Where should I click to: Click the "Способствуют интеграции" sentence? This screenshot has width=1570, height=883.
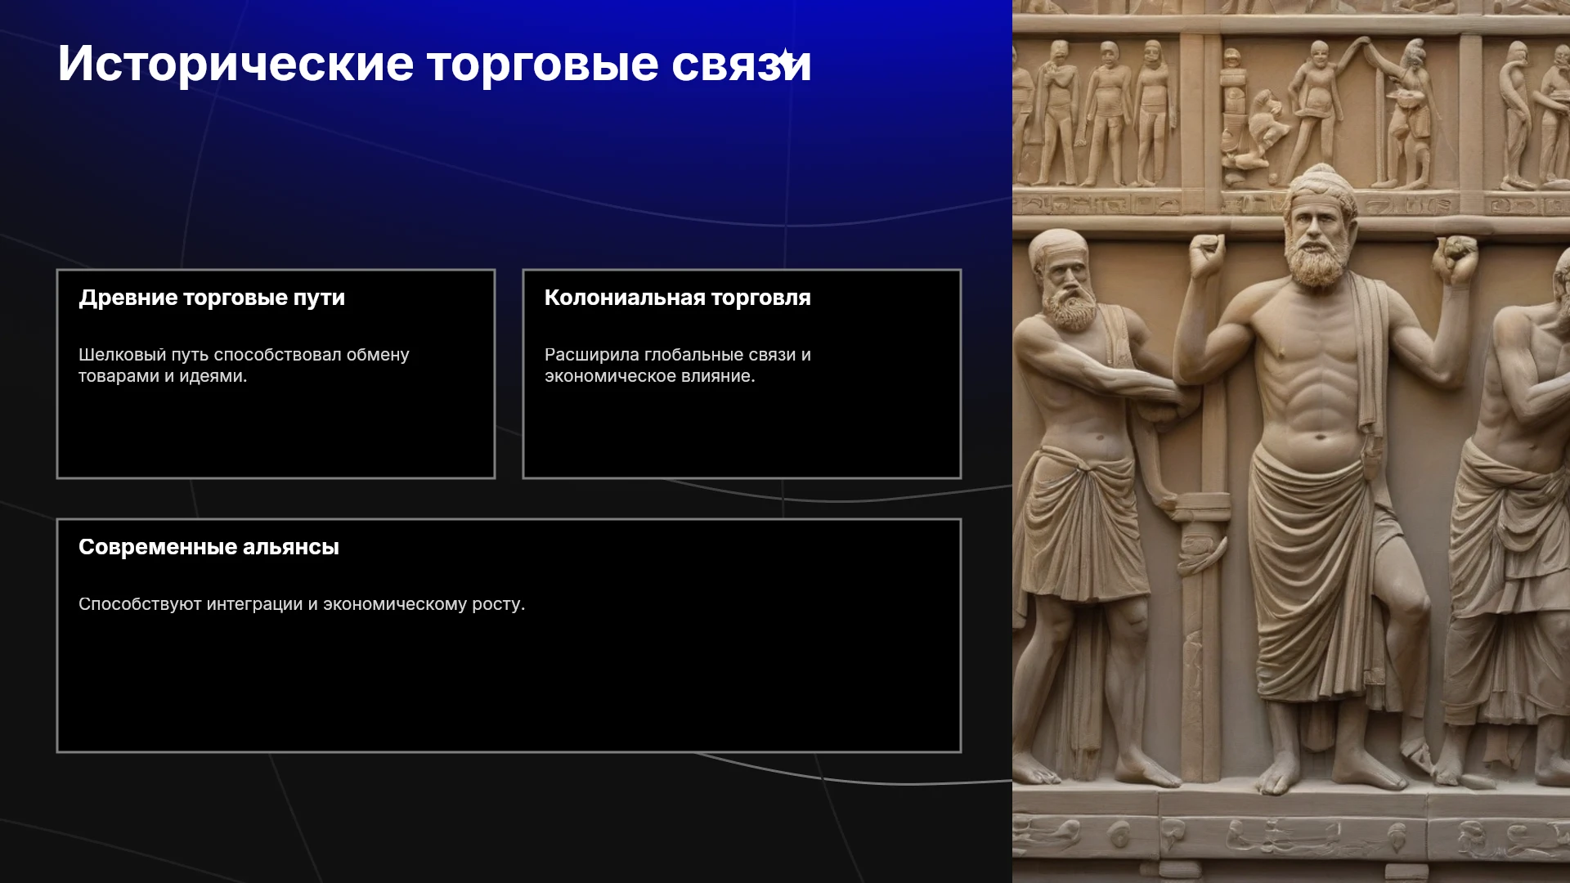pos(302,604)
